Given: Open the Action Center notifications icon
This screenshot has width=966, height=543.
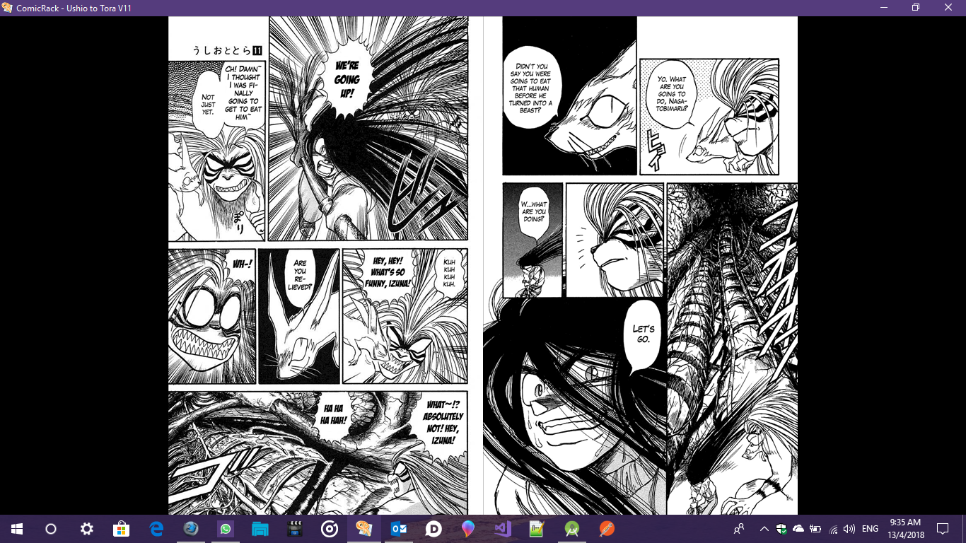Looking at the screenshot, I should [x=943, y=529].
